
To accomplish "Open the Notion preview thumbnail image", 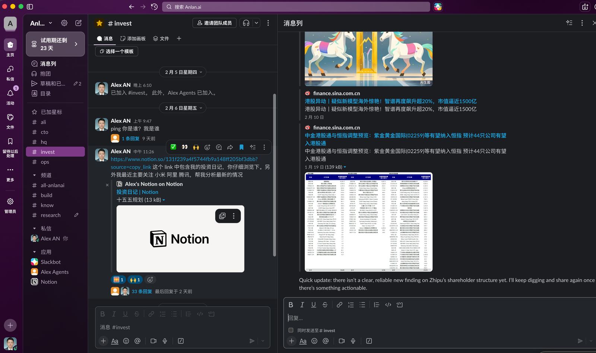I will click(180, 239).
